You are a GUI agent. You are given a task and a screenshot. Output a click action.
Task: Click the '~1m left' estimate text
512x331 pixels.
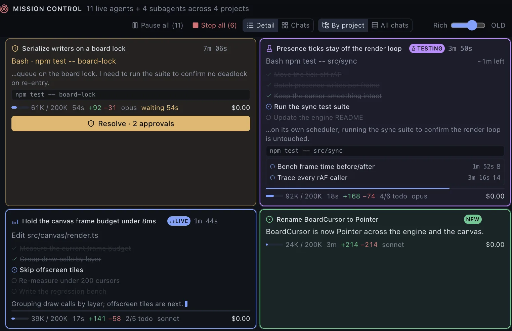491,61
